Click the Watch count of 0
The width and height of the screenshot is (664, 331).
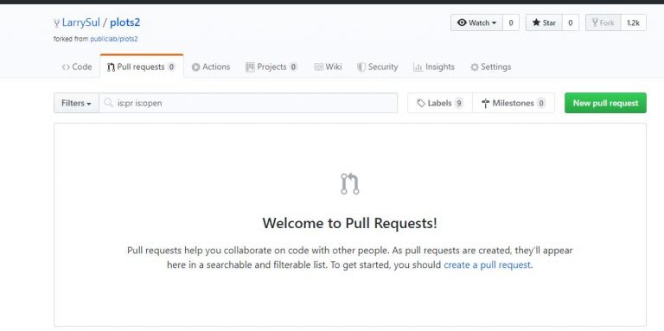[511, 22]
